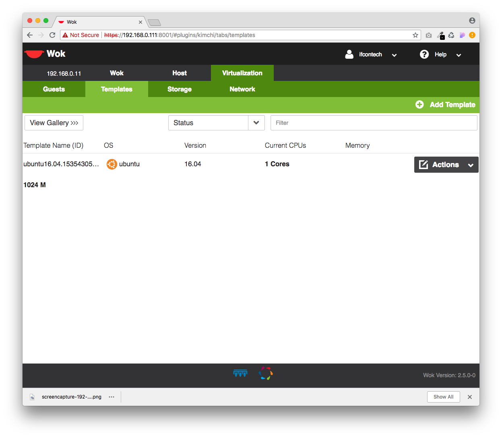Viewport: 502px width, 438px height.
Task: Click the colorful circular footer logo
Action: (x=266, y=374)
